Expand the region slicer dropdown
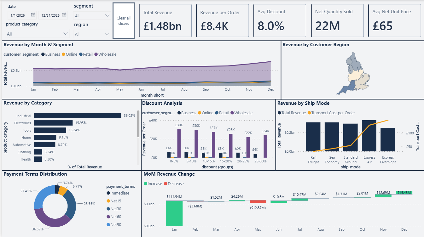The height and width of the screenshot is (237, 424). point(107,34)
